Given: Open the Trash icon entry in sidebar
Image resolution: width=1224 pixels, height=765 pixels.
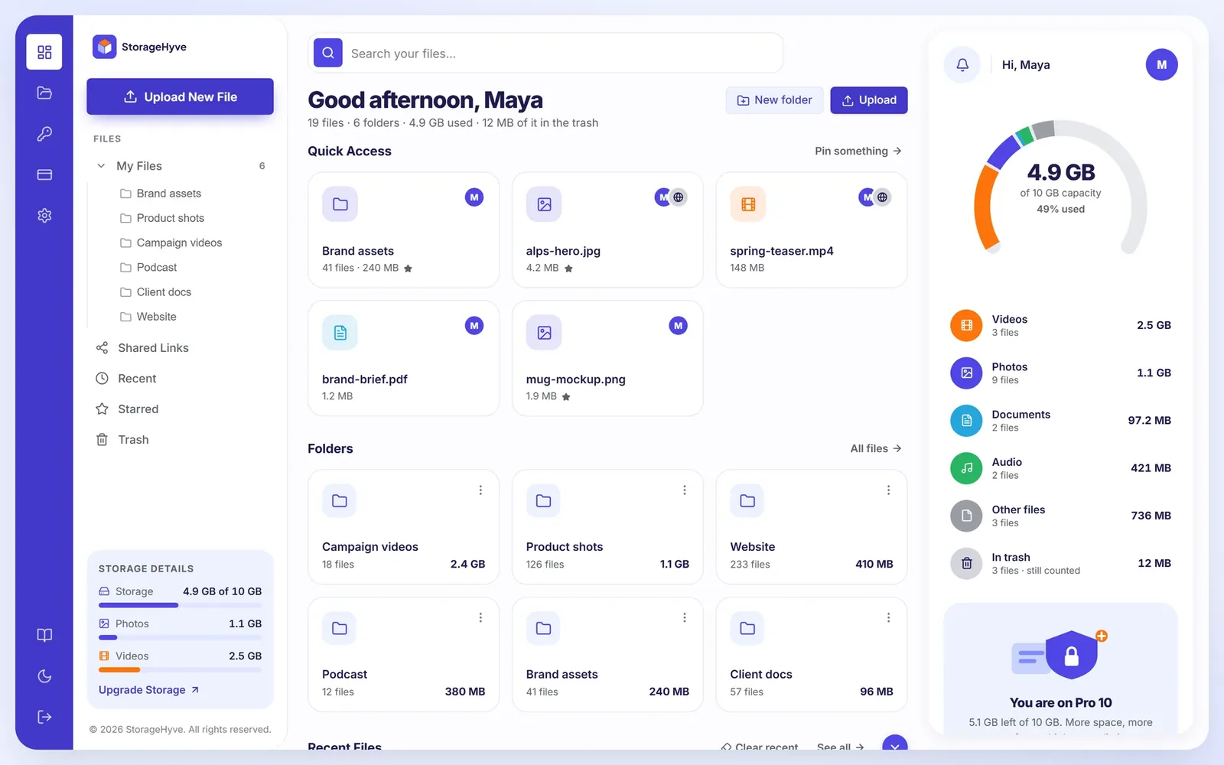Looking at the screenshot, I should (102, 440).
